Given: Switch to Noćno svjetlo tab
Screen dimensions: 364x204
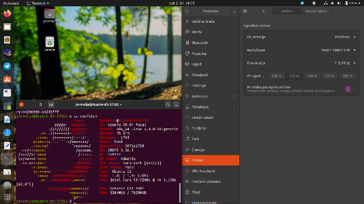Looking at the screenshot, I should pyautogui.click(x=316, y=11).
